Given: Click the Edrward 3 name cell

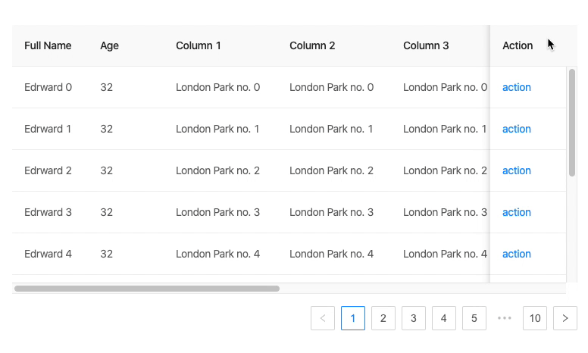Looking at the screenshot, I should point(48,212).
